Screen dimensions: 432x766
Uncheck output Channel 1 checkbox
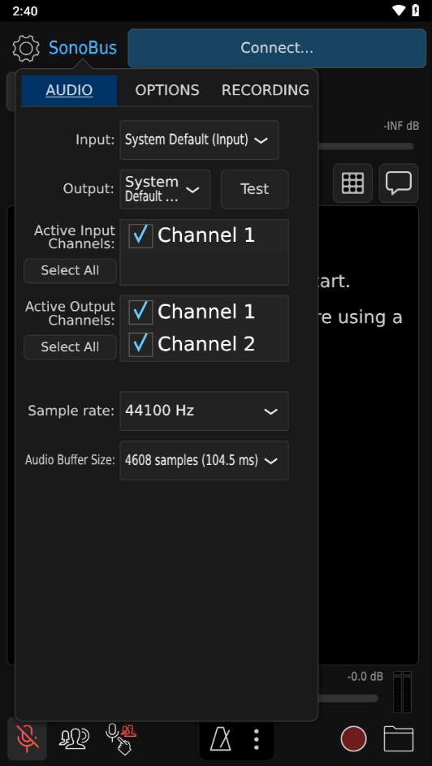click(140, 312)
